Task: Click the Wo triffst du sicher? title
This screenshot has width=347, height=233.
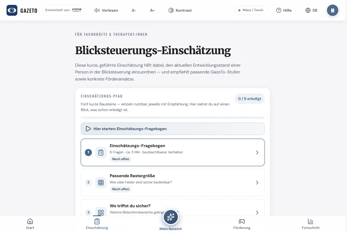Action: [130, 206]
